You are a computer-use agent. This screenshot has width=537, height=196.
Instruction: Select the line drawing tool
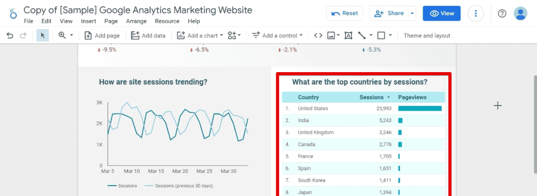click(x=365, y=36)
